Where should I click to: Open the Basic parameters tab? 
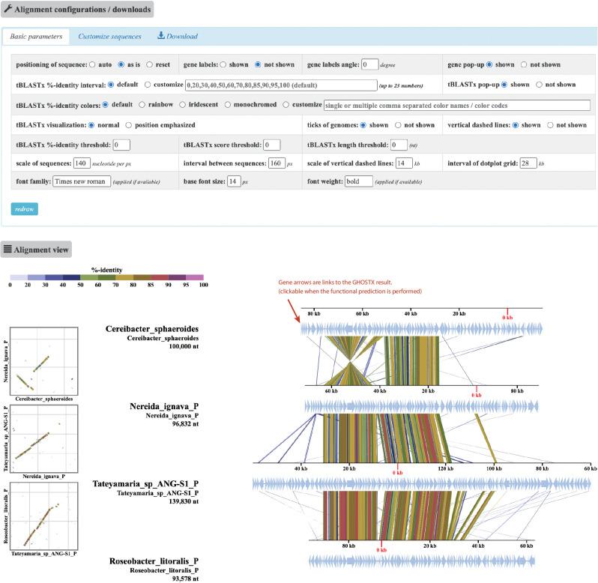[x=36, y=36]
